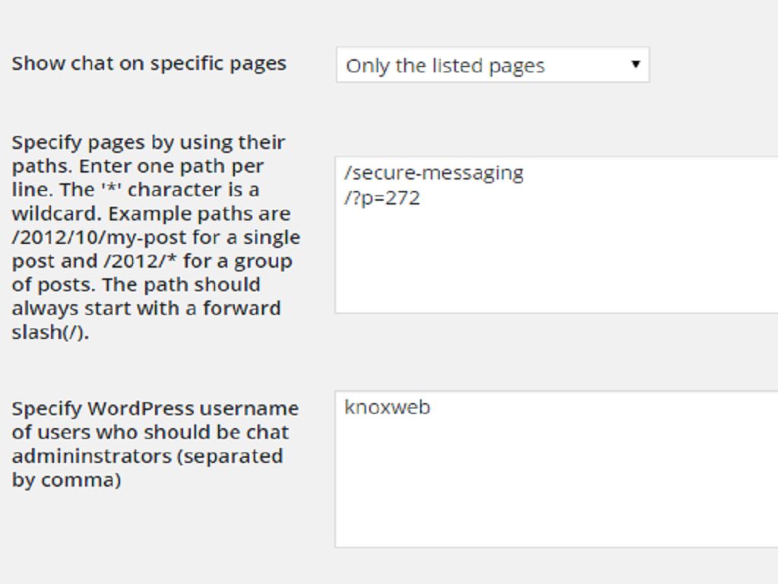Click the "/?p=272" path entry
Image resolution: width=778 pixels, height=584 pixels.
(382, 198)
